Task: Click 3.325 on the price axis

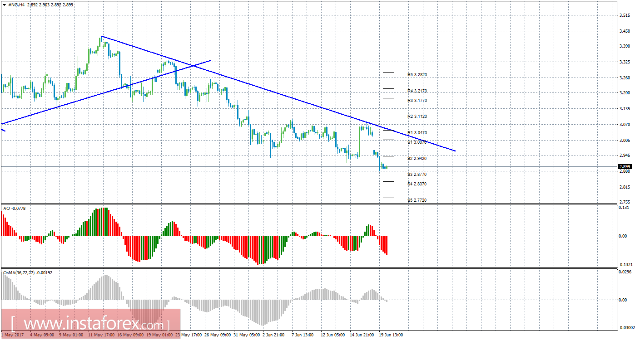Action: [x=625, y=62]
